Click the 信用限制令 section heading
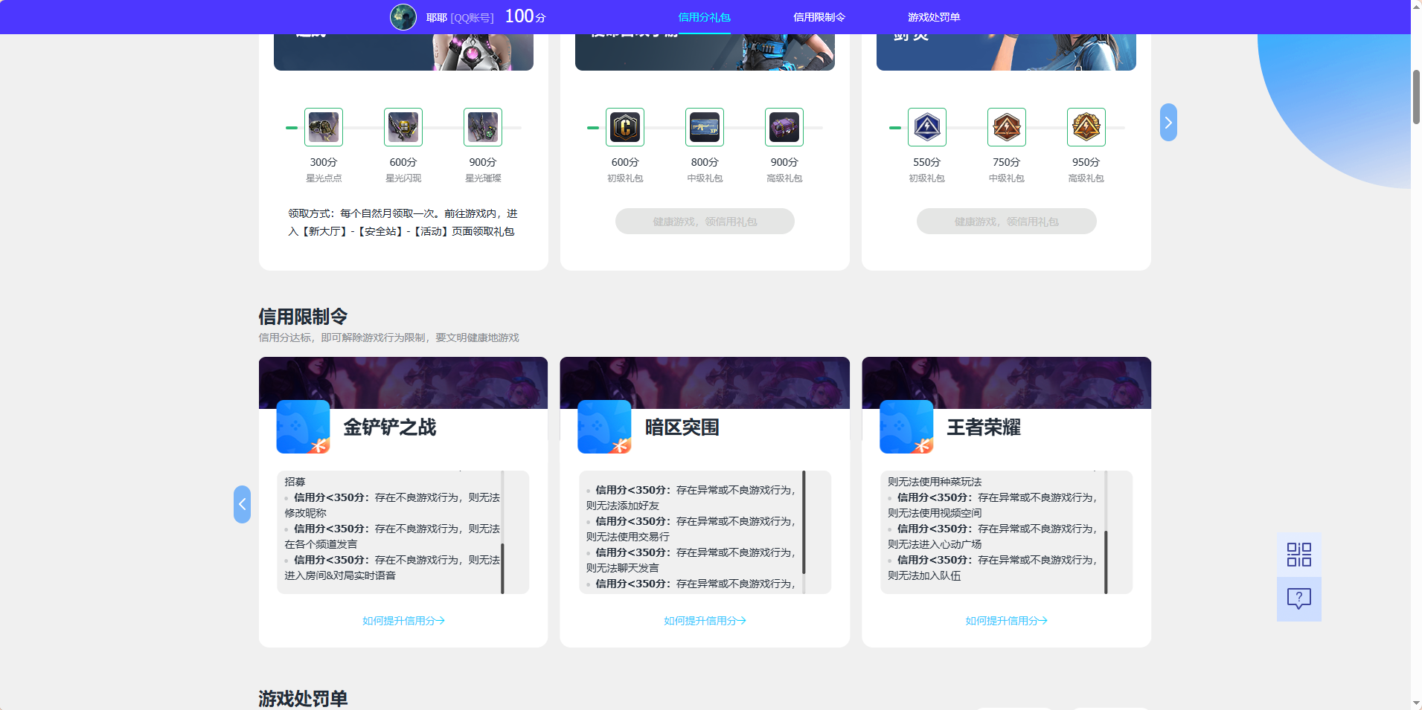 click(x=303, y=317)
